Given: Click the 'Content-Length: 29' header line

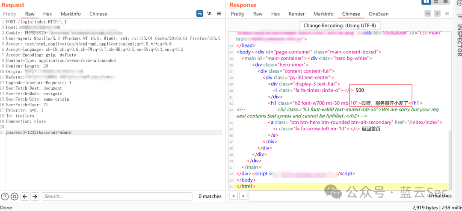Looking at the screenshot, I should [x=27, y=66].
